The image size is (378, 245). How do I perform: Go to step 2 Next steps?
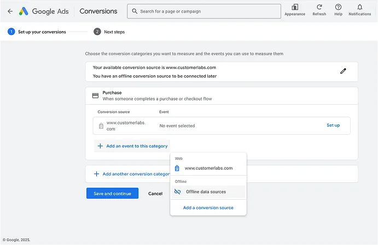pyautogui.click(x=109, y=32)
